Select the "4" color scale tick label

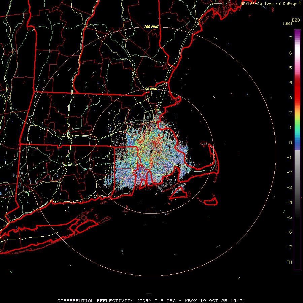291,83
